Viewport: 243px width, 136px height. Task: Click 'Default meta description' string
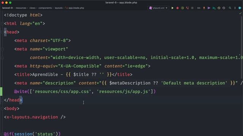[x=194, y=83]
